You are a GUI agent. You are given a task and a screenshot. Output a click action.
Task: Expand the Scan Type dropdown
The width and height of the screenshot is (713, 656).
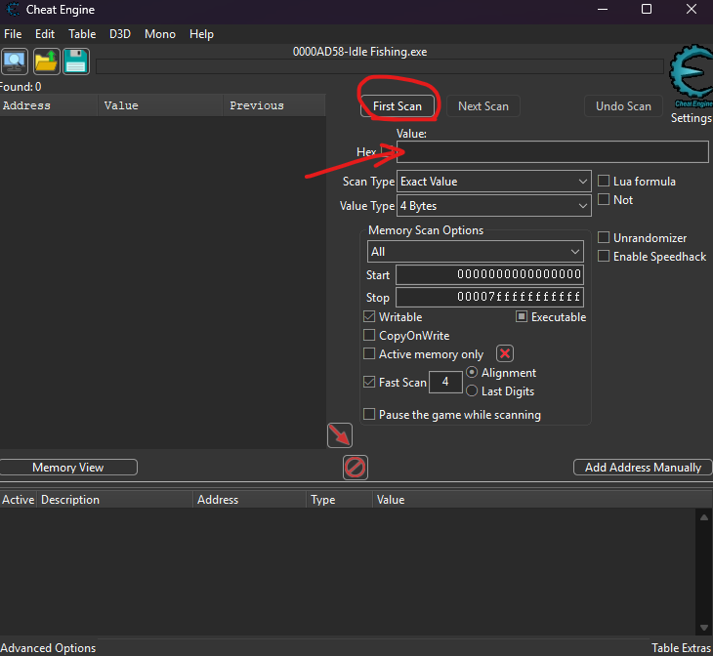point(493,182)
